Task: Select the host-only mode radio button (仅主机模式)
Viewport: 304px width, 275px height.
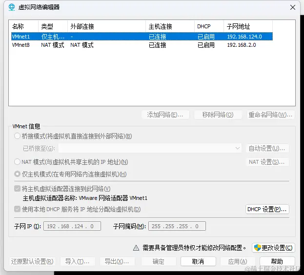Action: (x=17, y=174)
